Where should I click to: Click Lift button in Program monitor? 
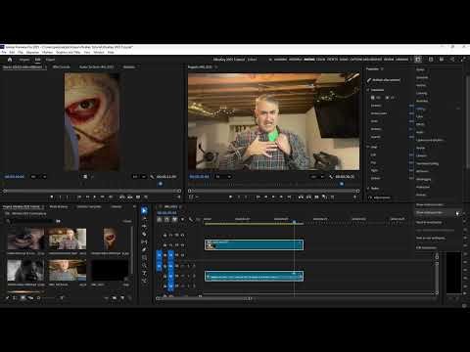301,197
